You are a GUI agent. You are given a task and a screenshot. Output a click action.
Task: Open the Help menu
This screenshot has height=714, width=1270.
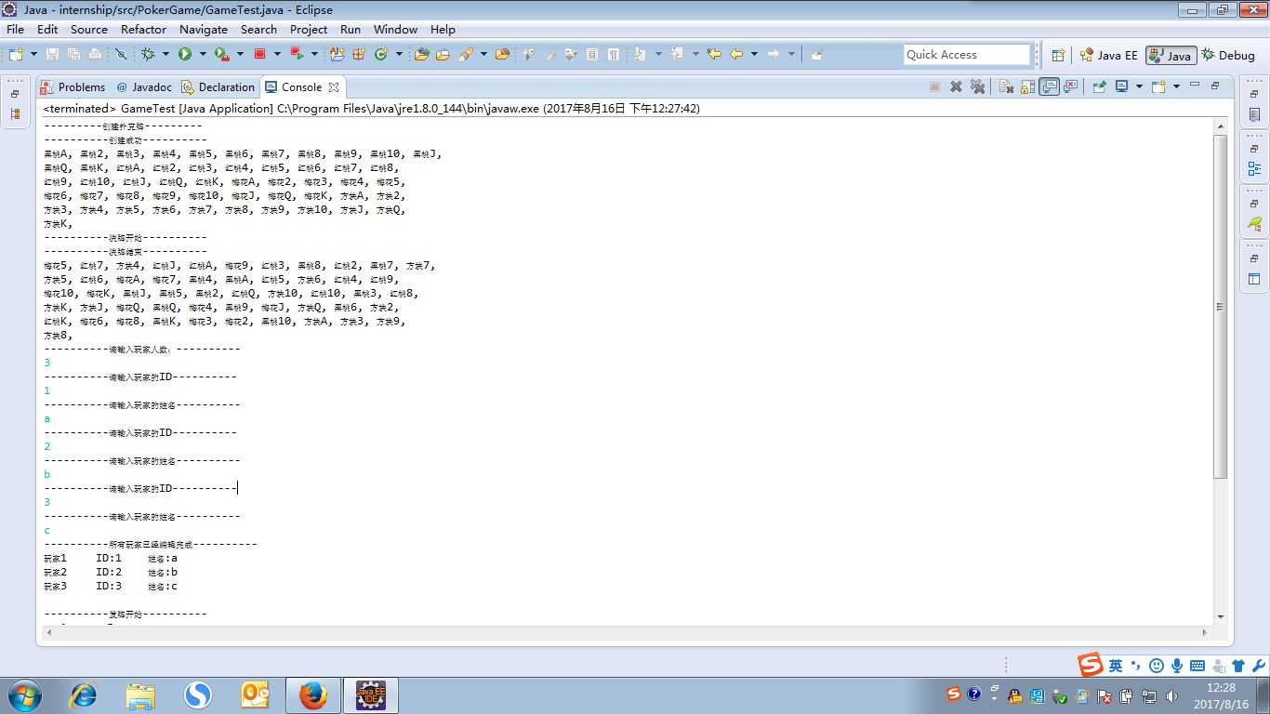pos(443,29)
